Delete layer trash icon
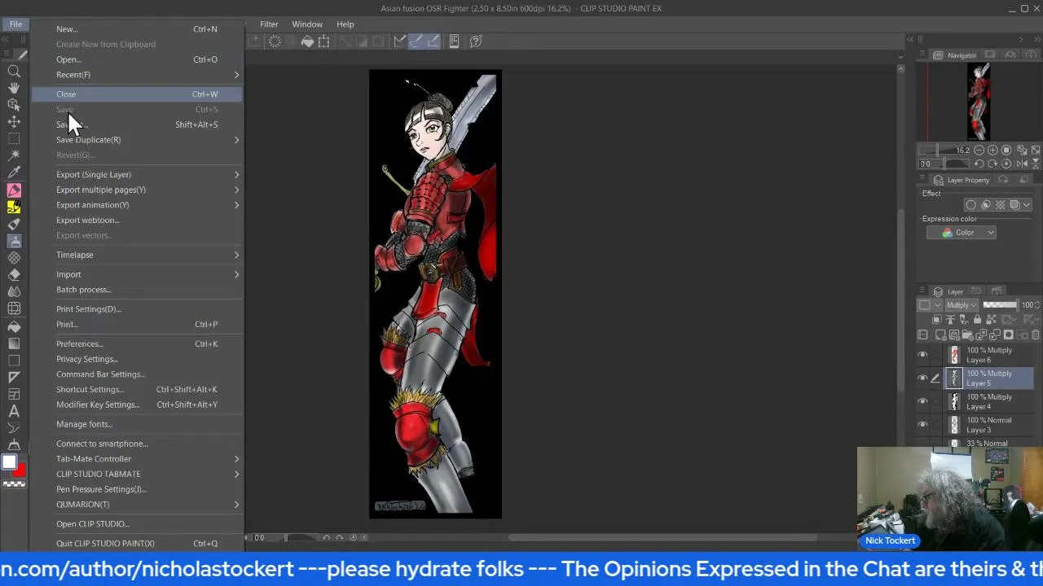The image size is (1043, 586). pyautogui.click(x=1035, y=335)
